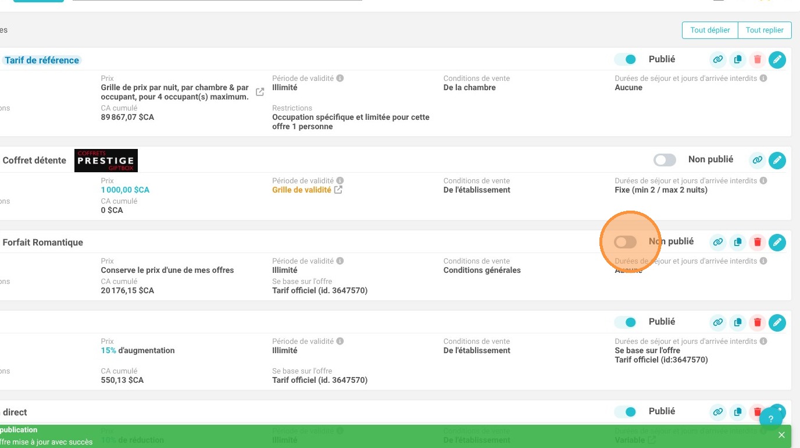Click Fixe (min 2 / max 2 nuits)
The height and width of the screenshot is (448, 800).
[x=661, y=190]
